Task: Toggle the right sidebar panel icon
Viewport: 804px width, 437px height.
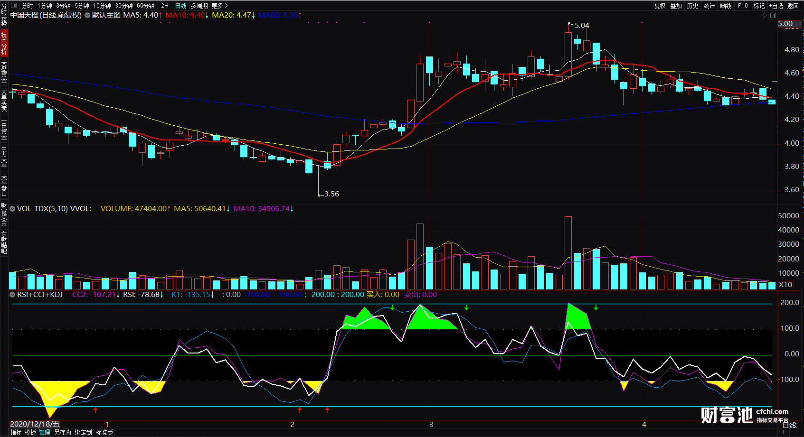Action: (773, 15)
